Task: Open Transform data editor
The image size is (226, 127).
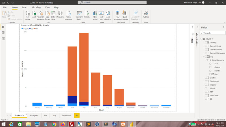Action: (x=79, y=16)
